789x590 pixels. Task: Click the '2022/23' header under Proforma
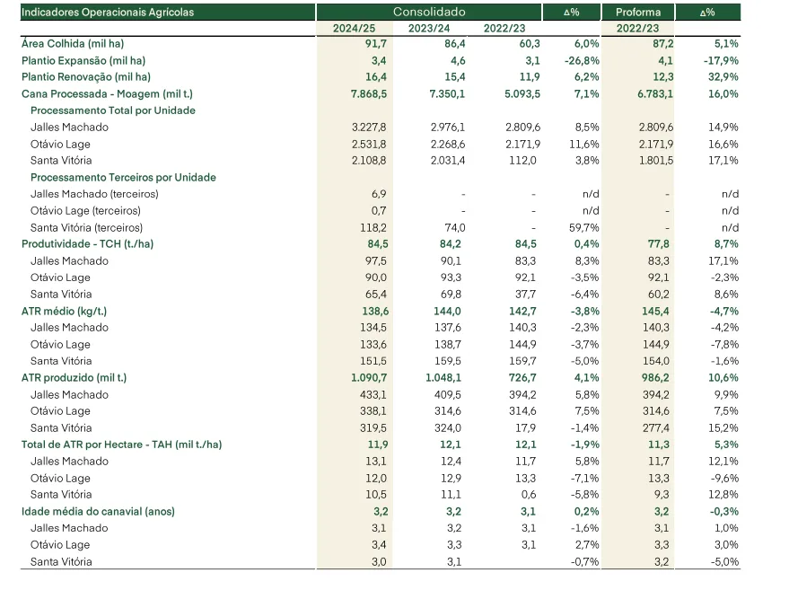point(637,28)
